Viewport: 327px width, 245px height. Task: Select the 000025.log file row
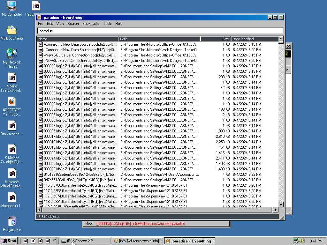tap(158, 164)
